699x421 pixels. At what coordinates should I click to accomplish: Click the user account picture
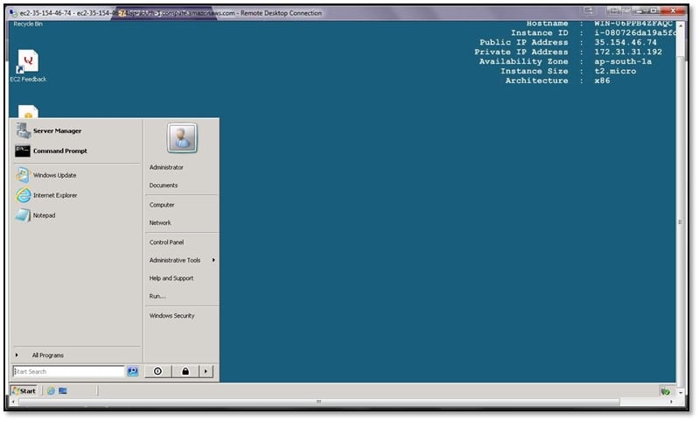pos(182,137)
